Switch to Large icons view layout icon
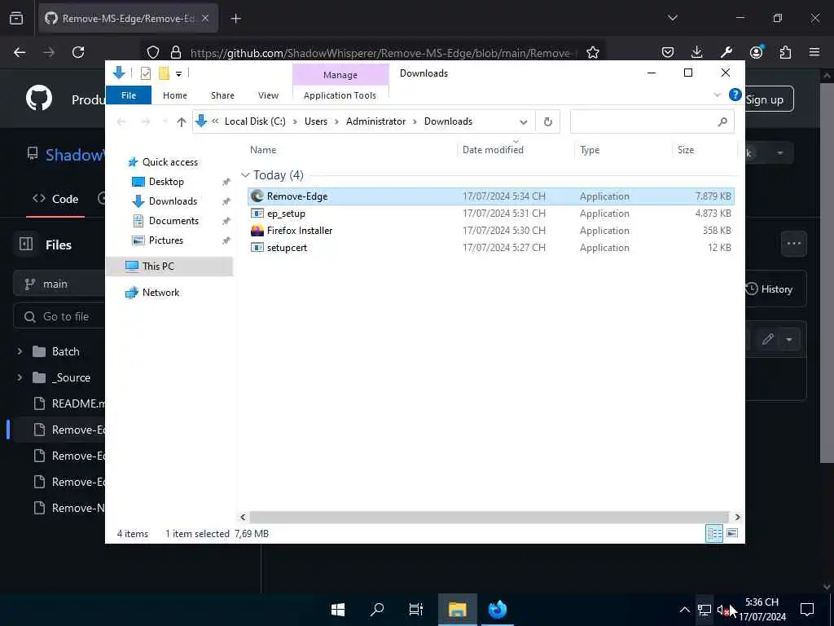Screen dimensions: 834x626 click(732, 533)
